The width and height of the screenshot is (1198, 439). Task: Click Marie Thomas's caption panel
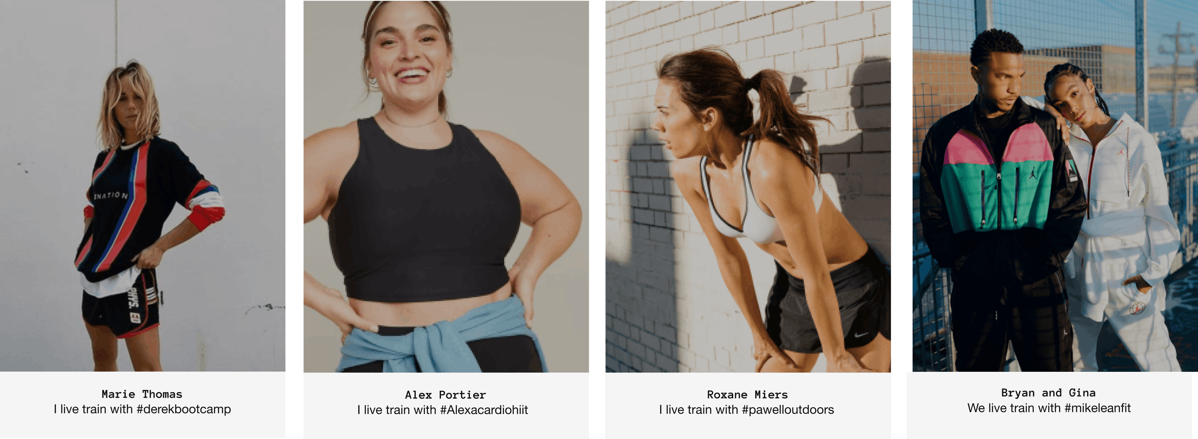(142, 405)
